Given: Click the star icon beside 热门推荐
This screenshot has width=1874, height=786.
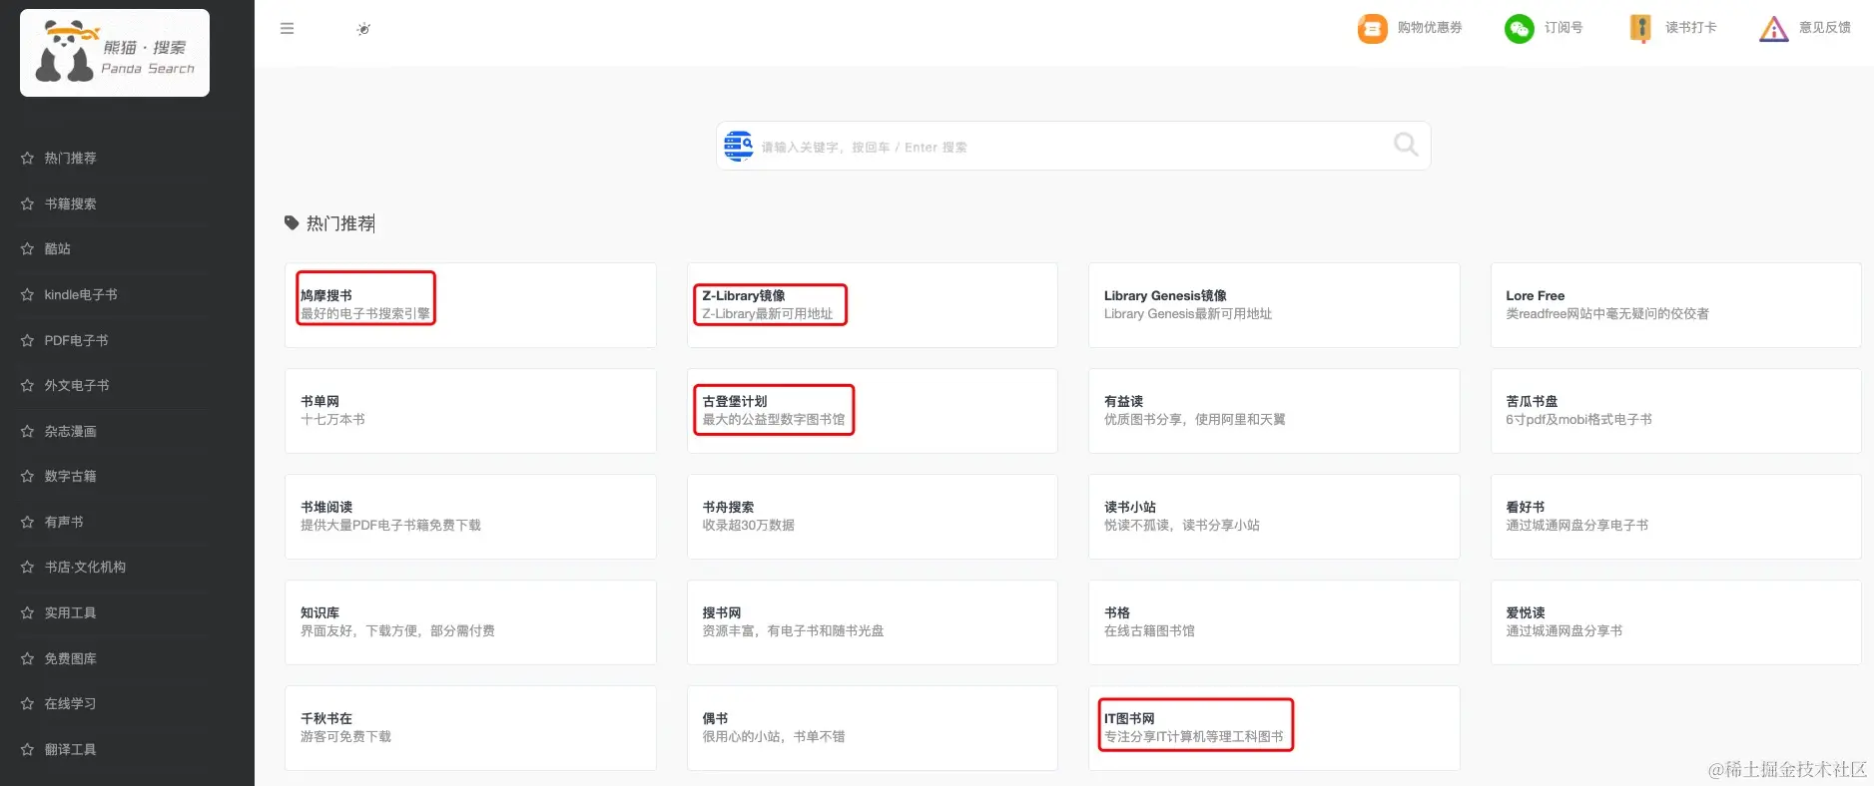Looking at the screenshot, I should [27, 158].
